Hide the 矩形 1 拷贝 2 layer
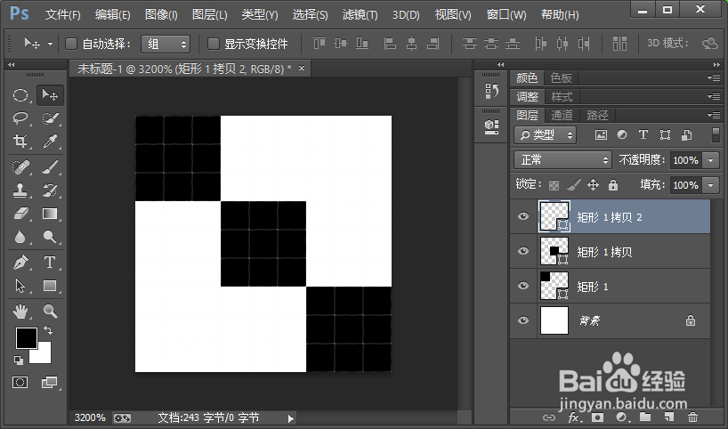This screenshot has height=429, width=728. [523, 216]
